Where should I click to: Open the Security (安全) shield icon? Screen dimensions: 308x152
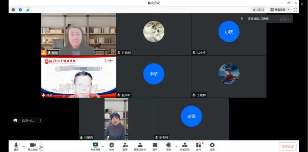coord(111,146)
